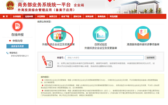Click second red bullet for 自贸试验区 tip
The width and height of the screenshot is (168, 105).
(x=43, y=85)
